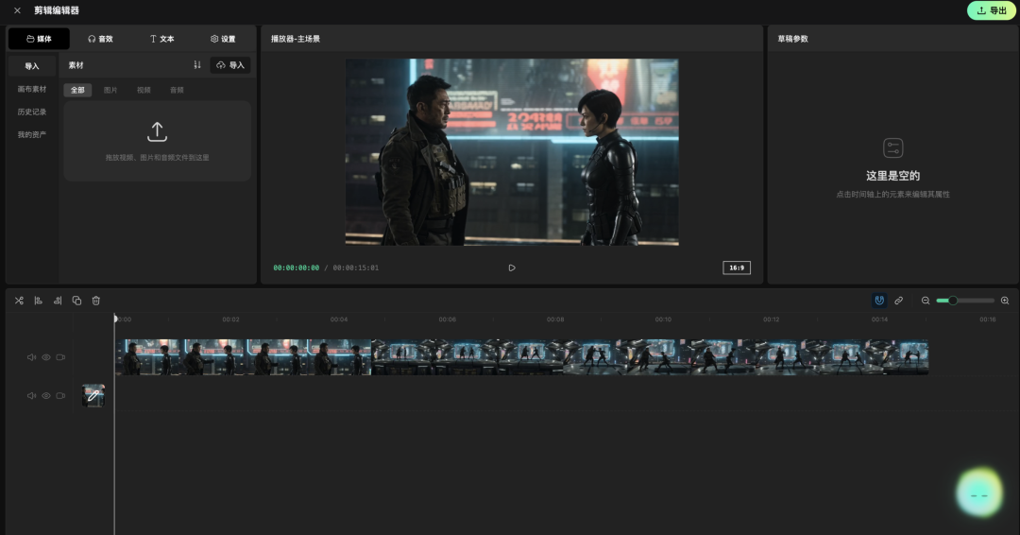Click the delete trash icon in timeline toolbar
The image size is (1020, 535).
coord(96,301)
